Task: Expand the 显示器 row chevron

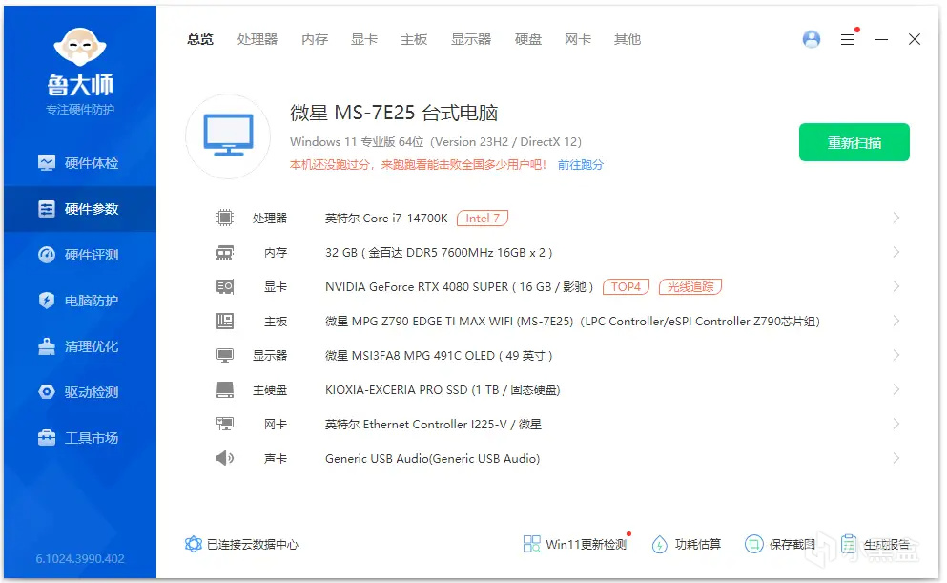Action: 896,355
